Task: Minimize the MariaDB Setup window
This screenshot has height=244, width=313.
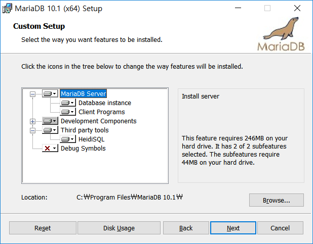Action: click(x=238, y=8)
